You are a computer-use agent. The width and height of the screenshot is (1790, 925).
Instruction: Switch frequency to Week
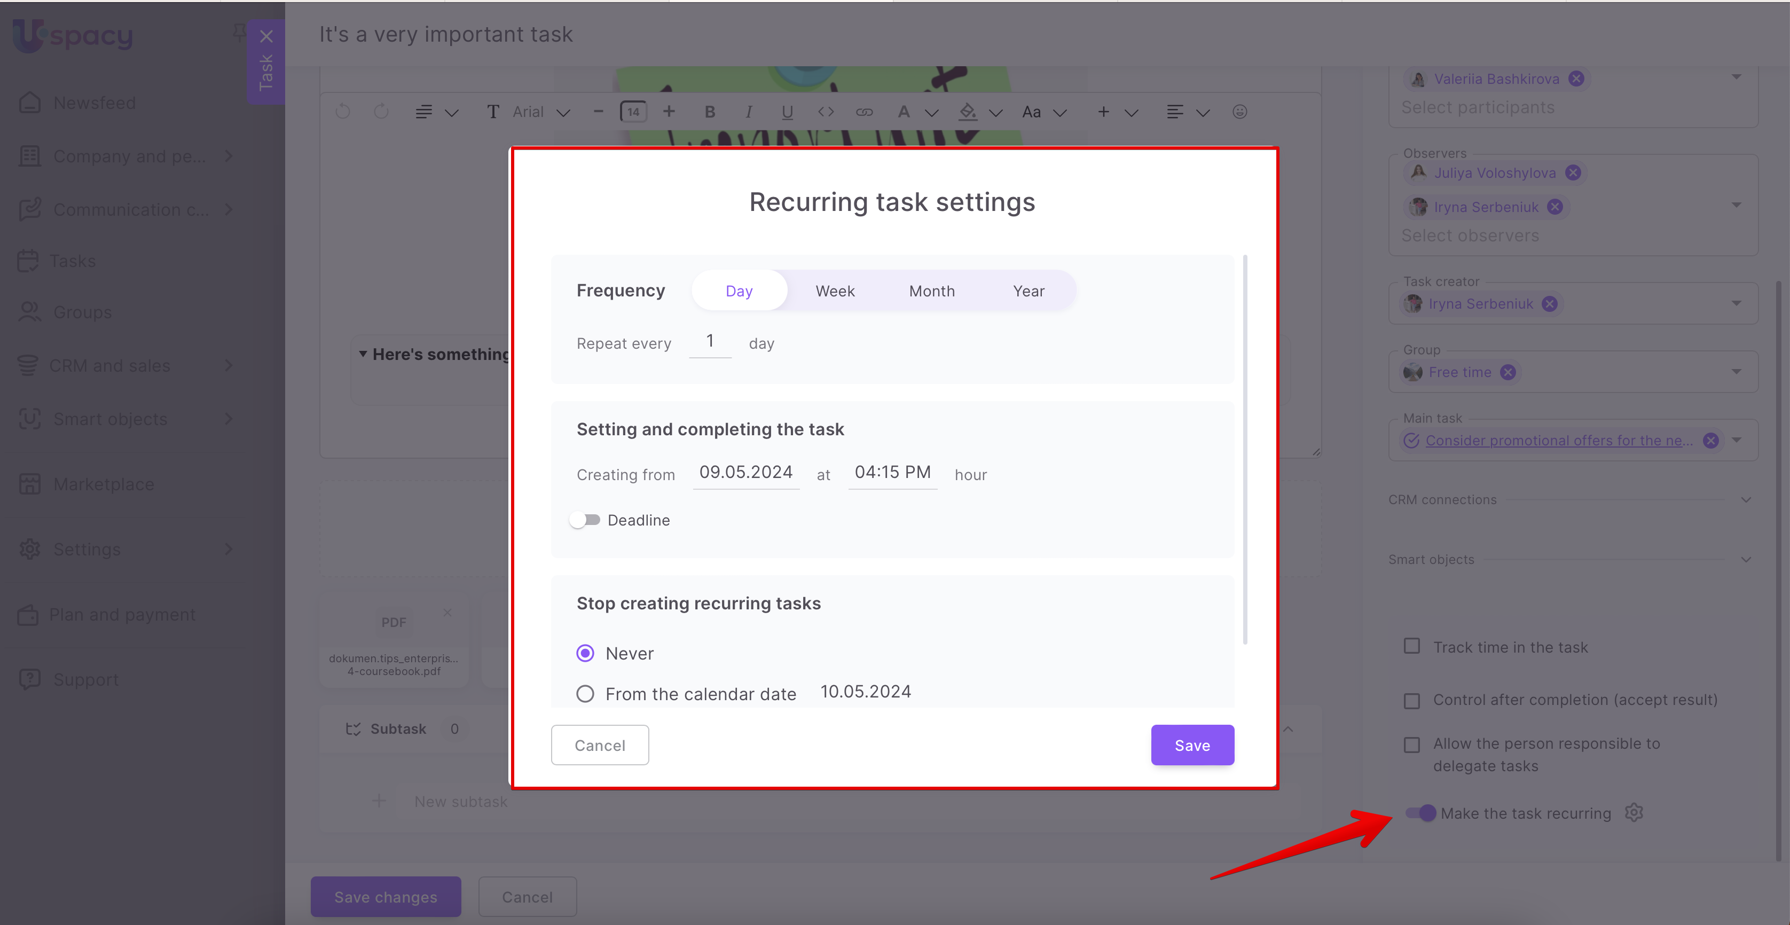pos(835,291)
